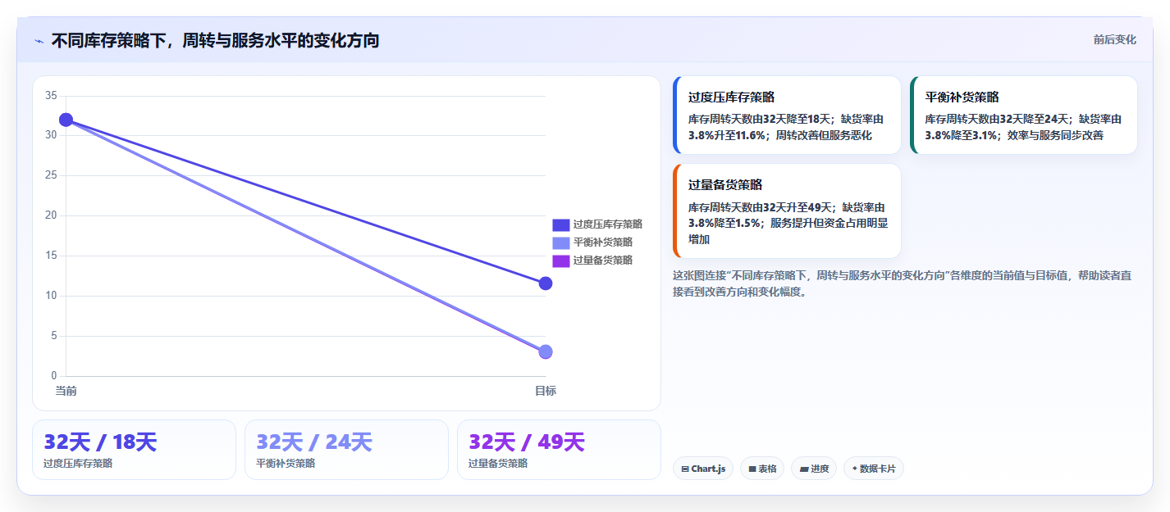Select the Chart.js tag chip
This screenshot has height=512, width=1170.
click(x=703, y=469)
